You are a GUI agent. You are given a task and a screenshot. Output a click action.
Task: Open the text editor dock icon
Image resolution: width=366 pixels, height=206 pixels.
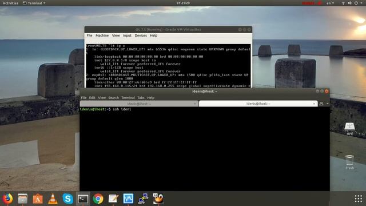pyautogui.click(x=113, y=199)
